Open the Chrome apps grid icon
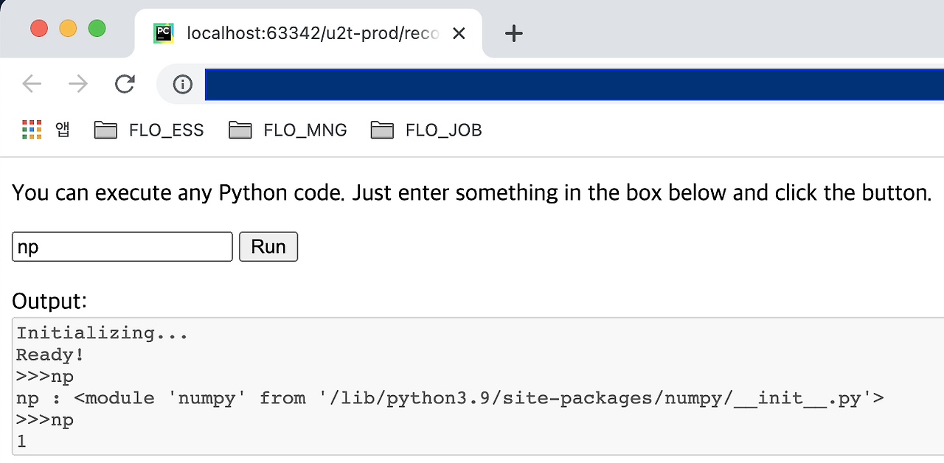 31,129
